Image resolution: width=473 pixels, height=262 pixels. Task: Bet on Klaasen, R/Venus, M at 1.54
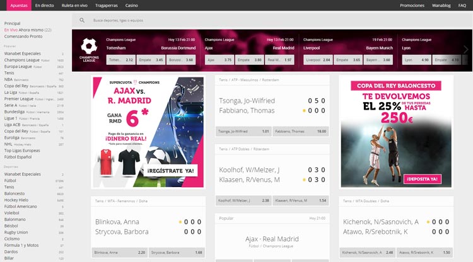point(300,200)
